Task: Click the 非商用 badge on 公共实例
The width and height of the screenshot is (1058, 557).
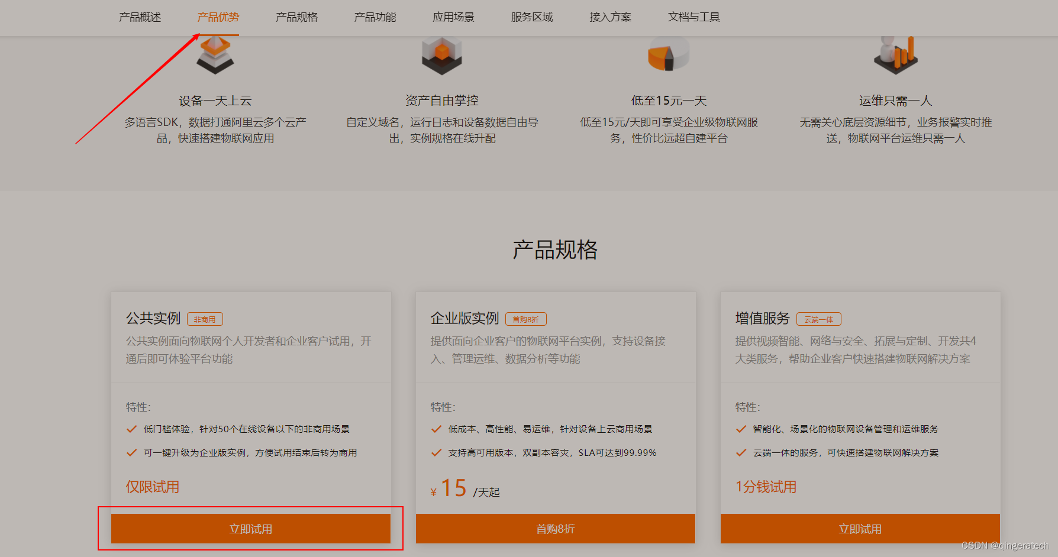Action: point(205,319)
